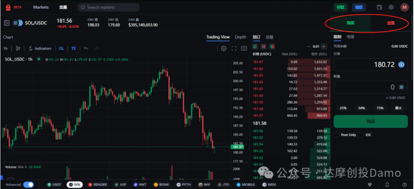Open the Indicators menu
Screen dimensions: 414x189
[x=40, y=48]
